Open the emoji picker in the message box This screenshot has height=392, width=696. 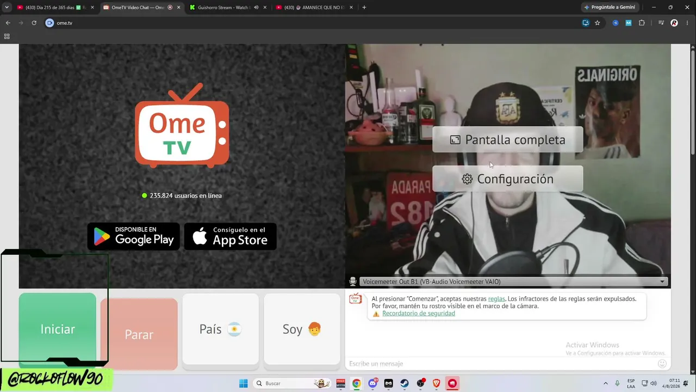coord(662,364)
